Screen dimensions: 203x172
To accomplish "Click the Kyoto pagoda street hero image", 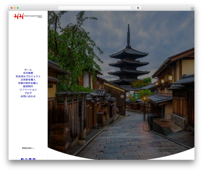I will coord(121,85).
